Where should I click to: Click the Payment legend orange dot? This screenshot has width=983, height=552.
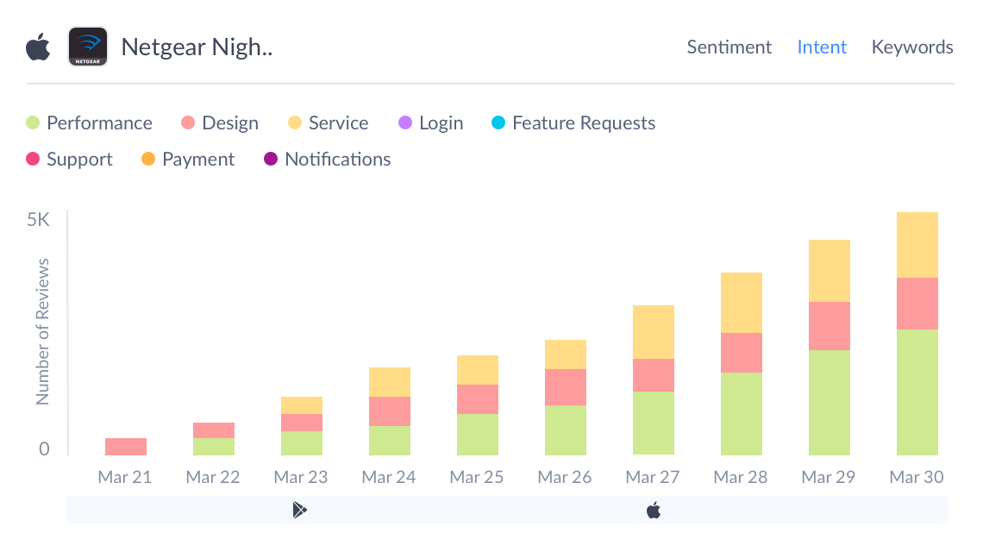point(148,160)
